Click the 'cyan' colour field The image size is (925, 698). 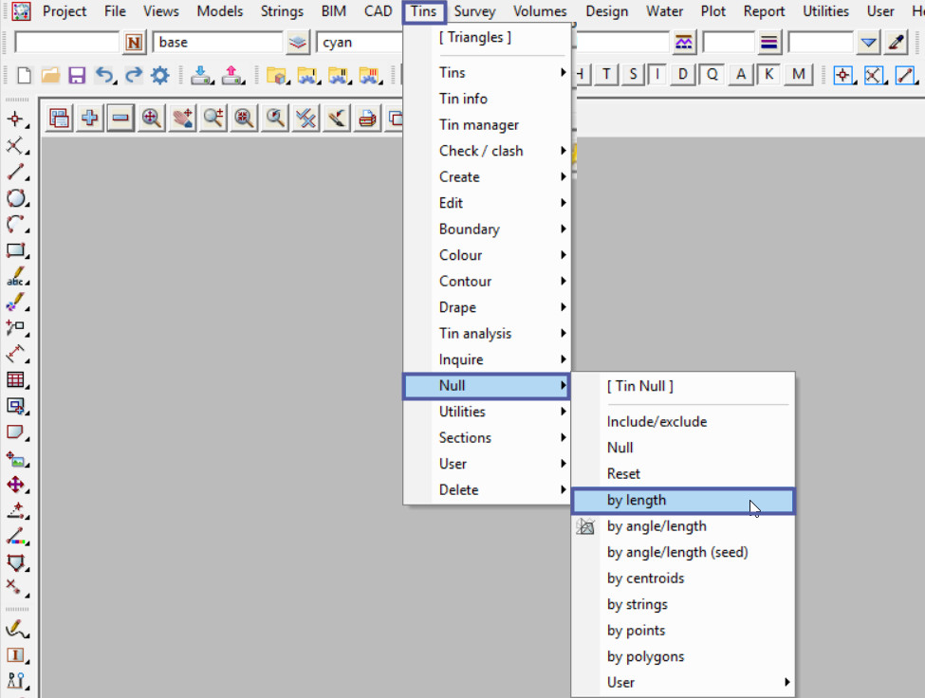(361, 43)
